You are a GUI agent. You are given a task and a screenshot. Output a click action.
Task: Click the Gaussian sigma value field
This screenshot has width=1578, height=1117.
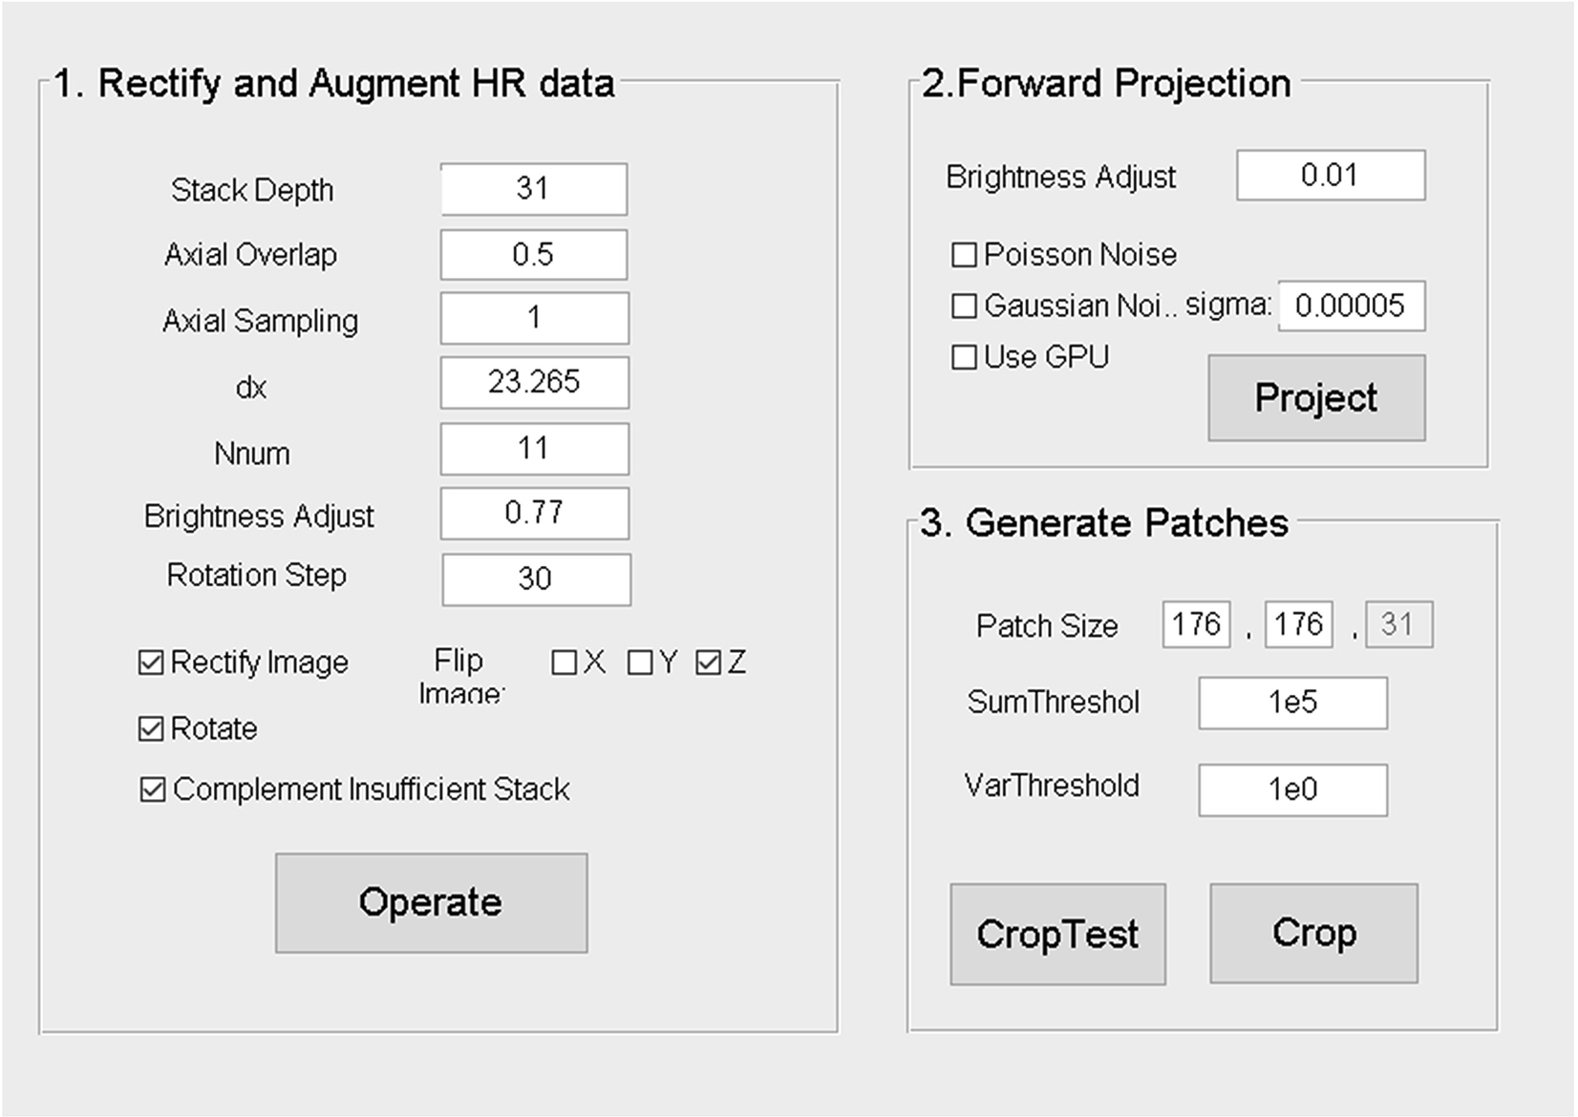(x=1351, y=306)
